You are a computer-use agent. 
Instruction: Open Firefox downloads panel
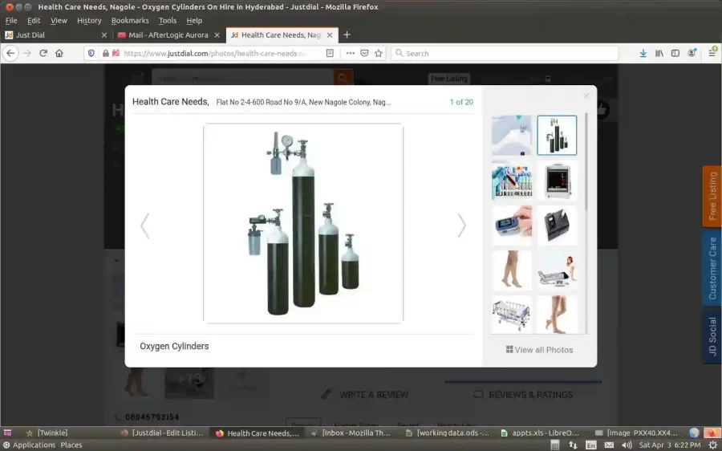(643, 53)
